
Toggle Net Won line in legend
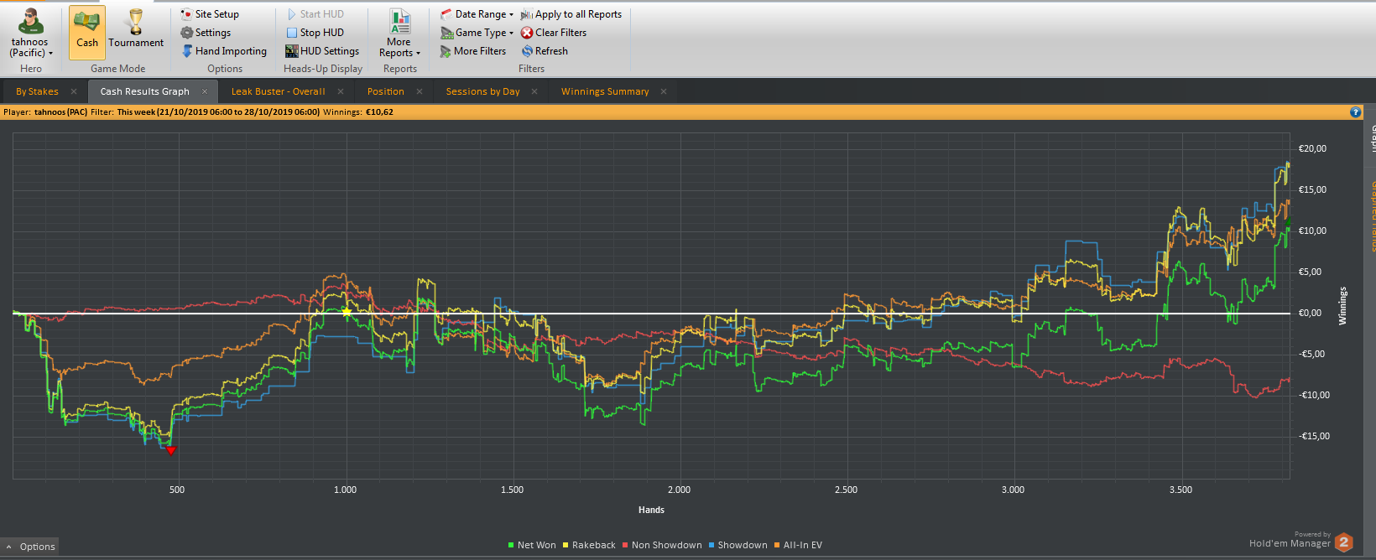coord(532,545)
